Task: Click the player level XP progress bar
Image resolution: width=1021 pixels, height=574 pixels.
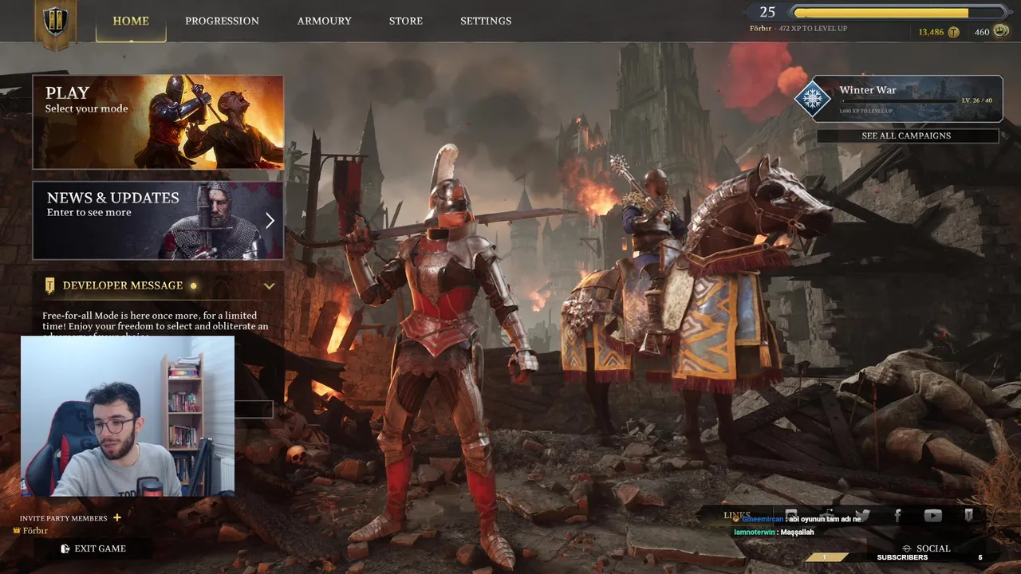Action: point(900,12)
